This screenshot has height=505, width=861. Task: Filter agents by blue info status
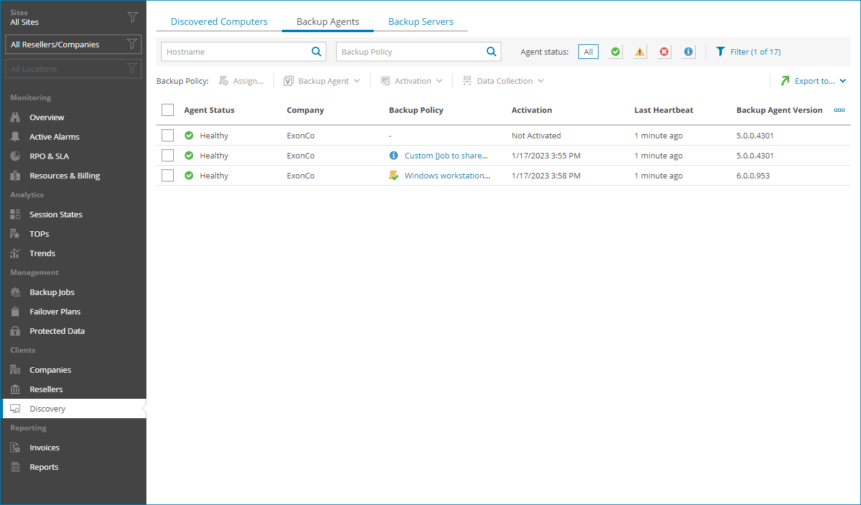point(688,52)
